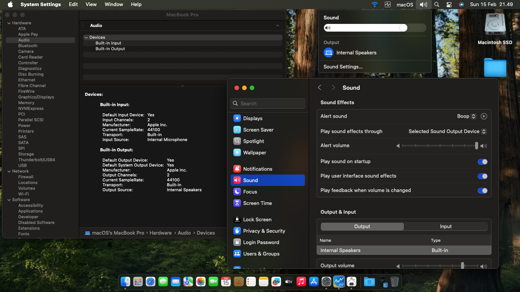
Task: Collapse the Hardware tree section
Action: click(9, 23)
